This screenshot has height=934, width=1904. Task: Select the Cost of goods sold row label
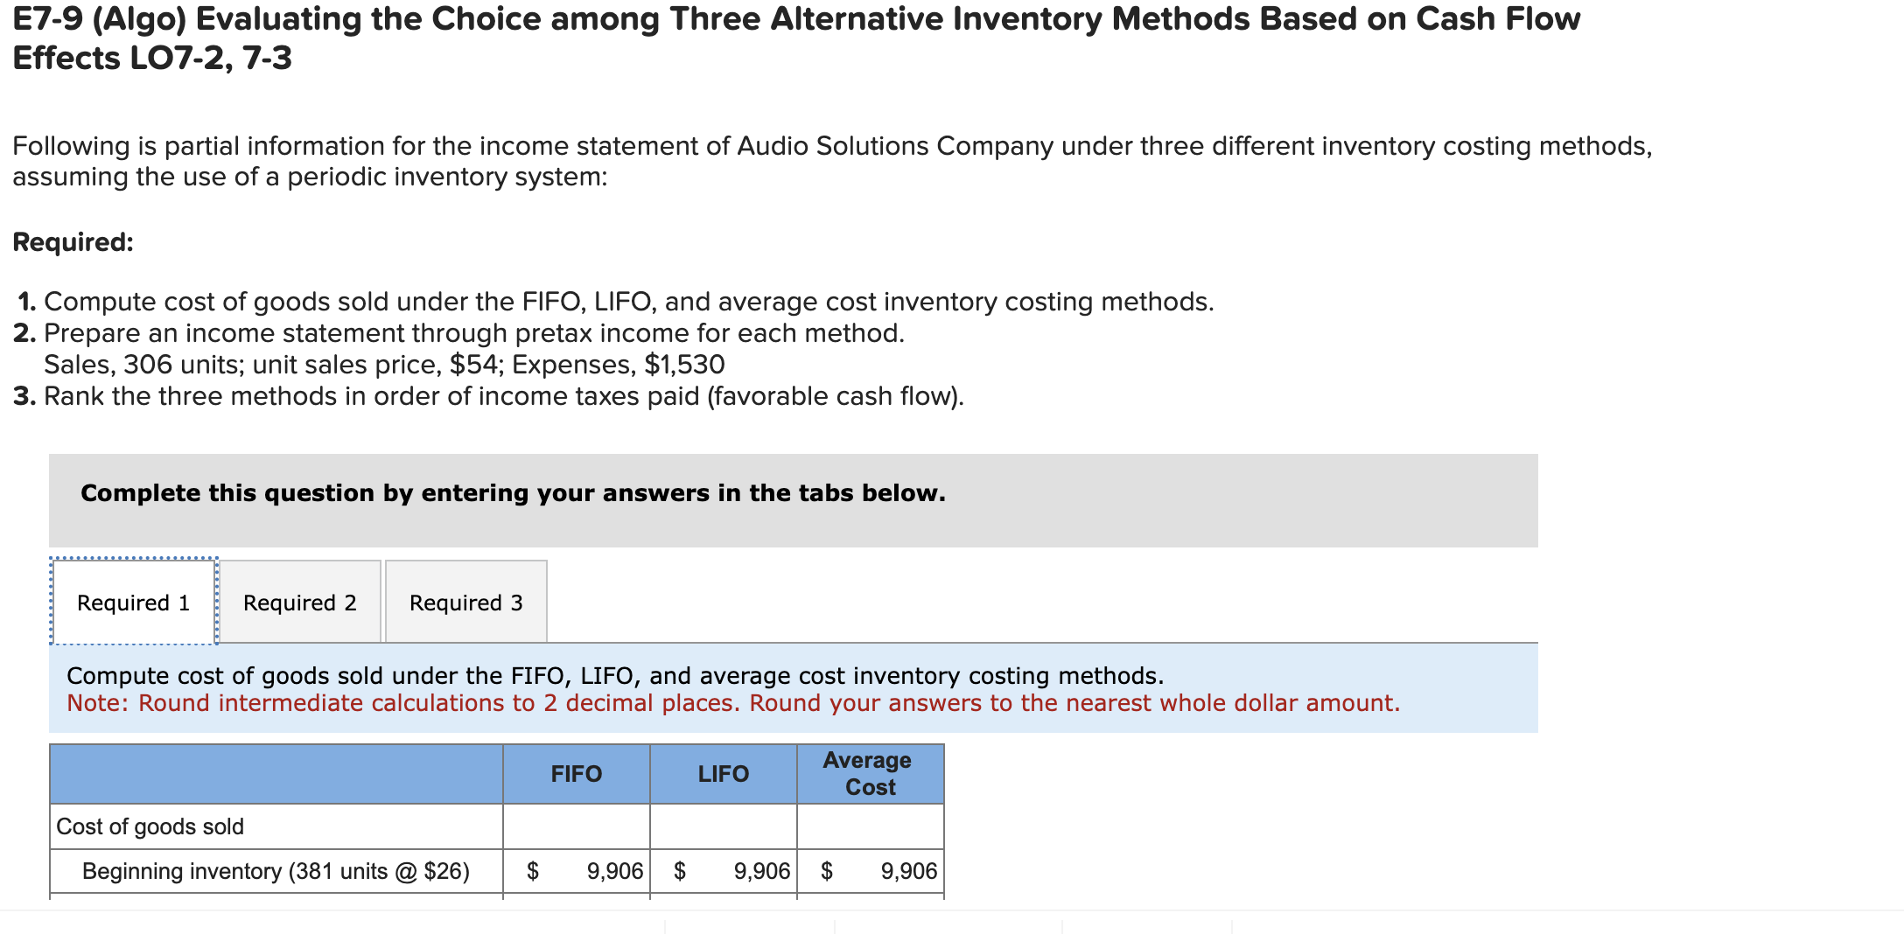point(150,826)
